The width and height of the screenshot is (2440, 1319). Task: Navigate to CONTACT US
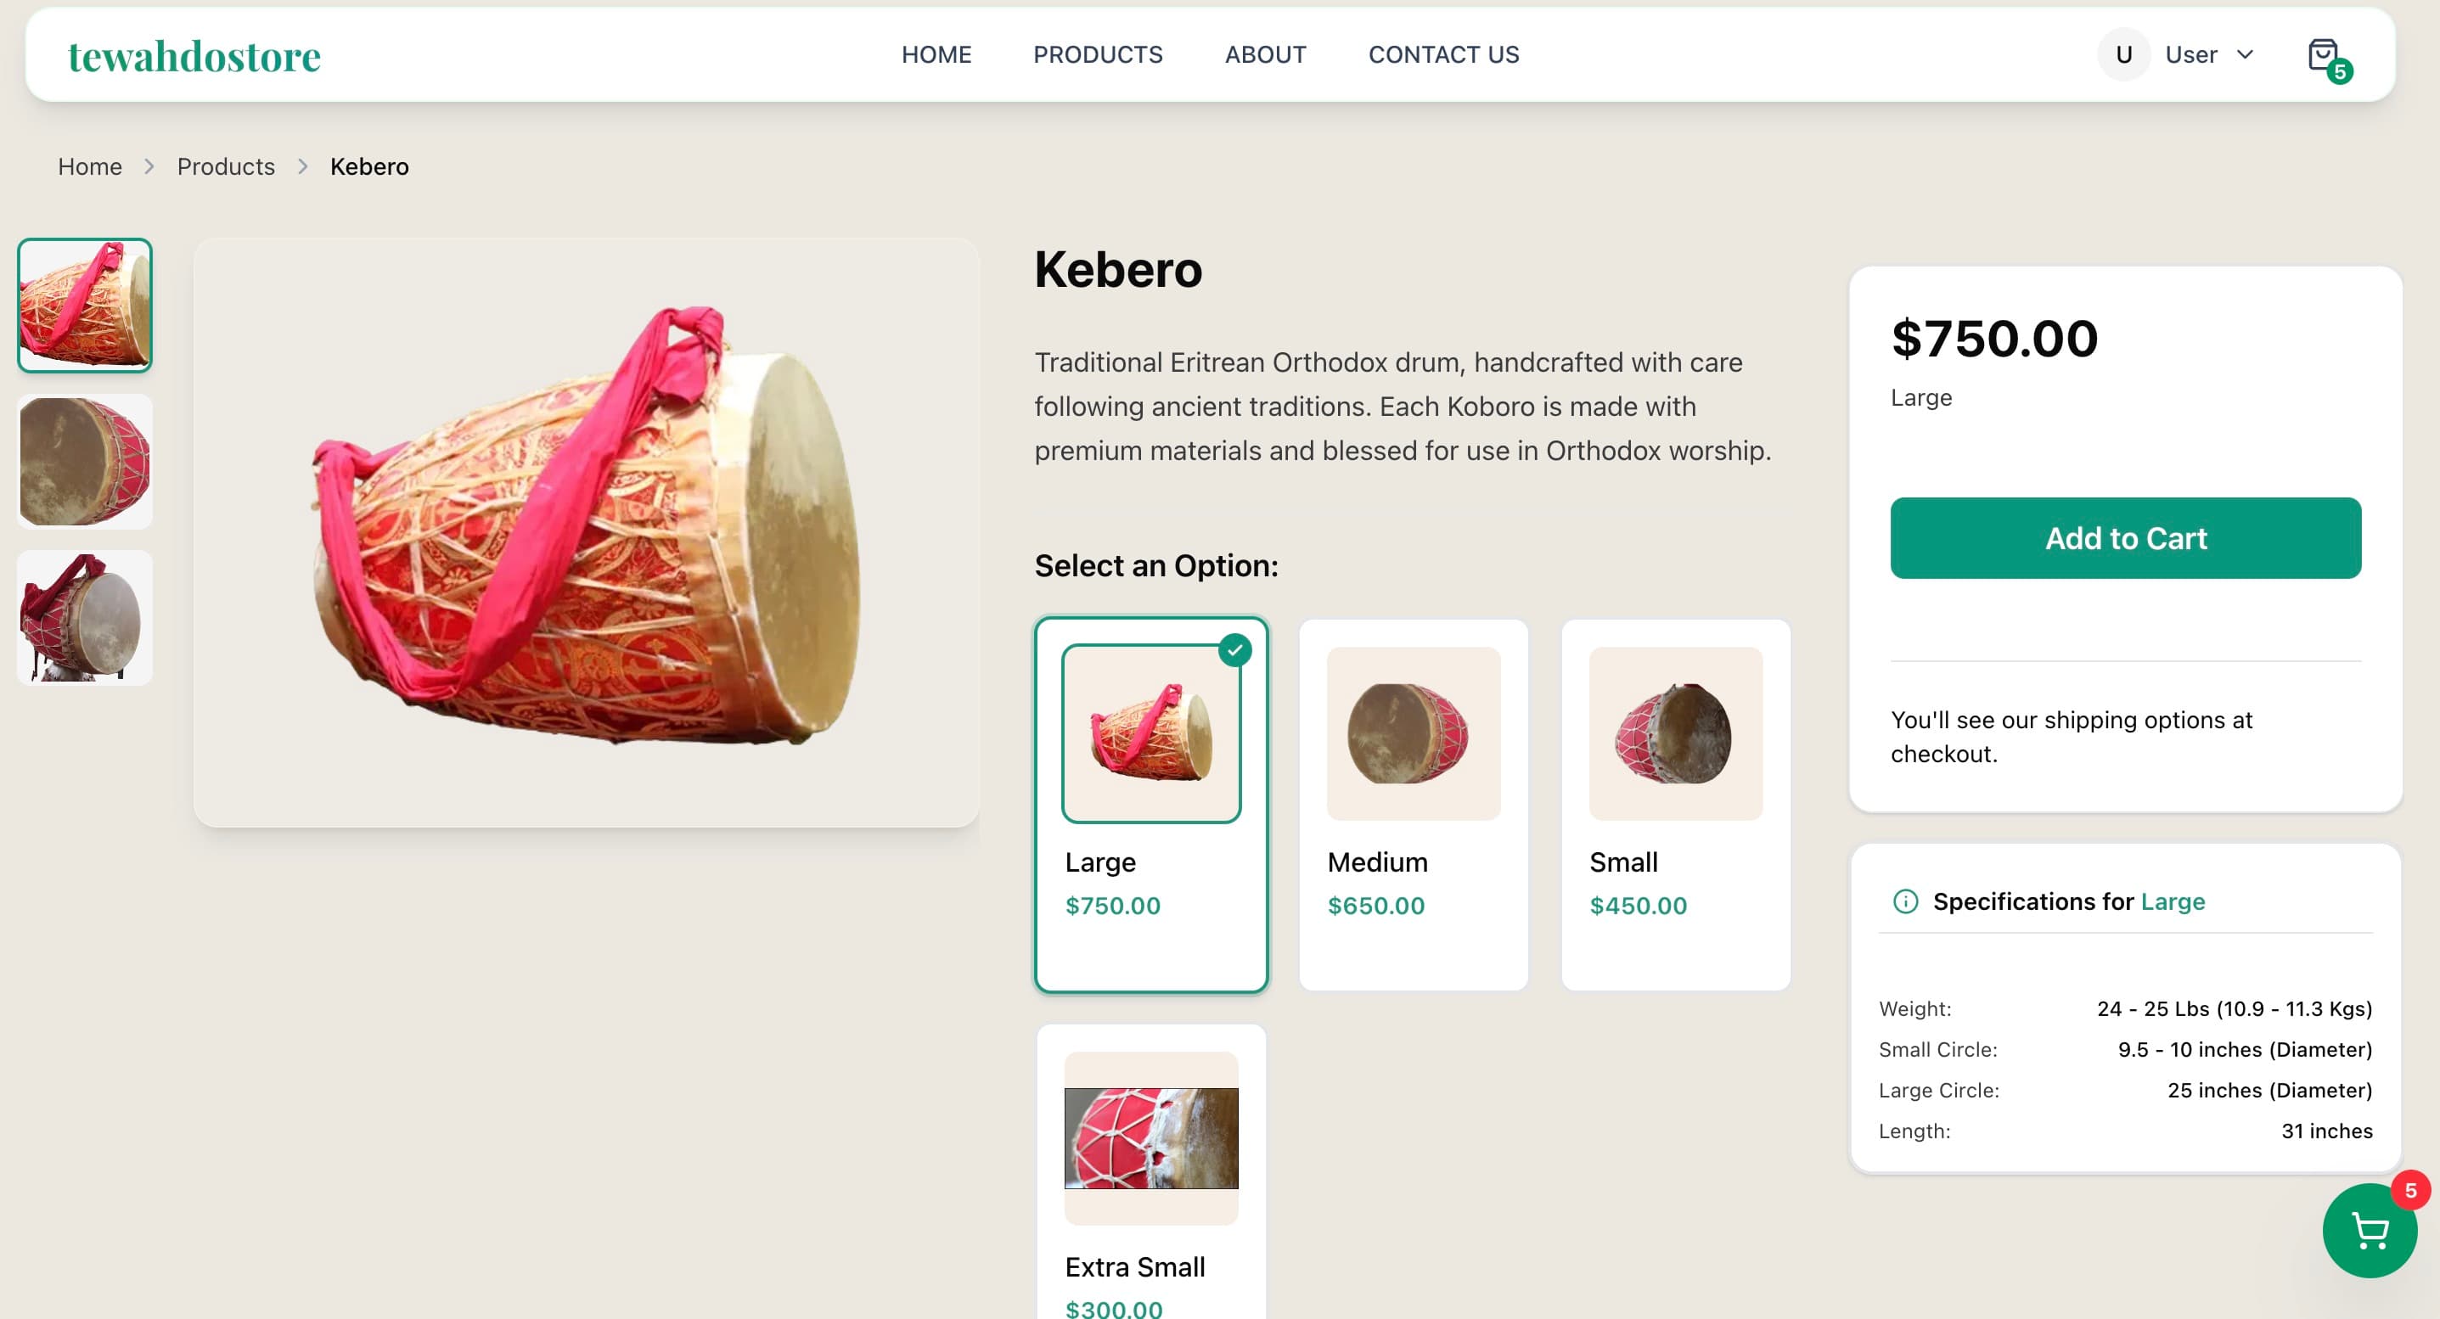[x=1442, y=54]
